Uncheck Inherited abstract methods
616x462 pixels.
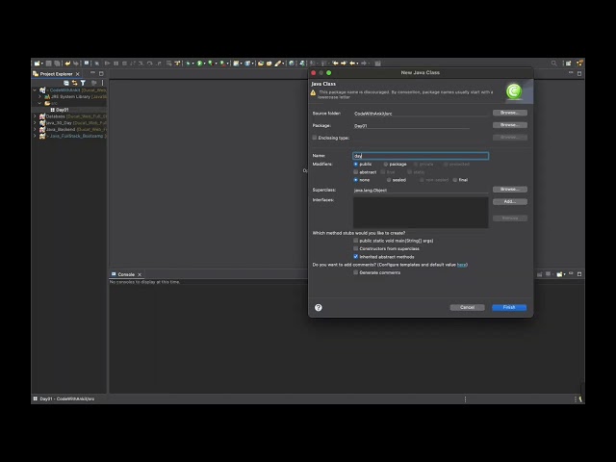(356, 257)
